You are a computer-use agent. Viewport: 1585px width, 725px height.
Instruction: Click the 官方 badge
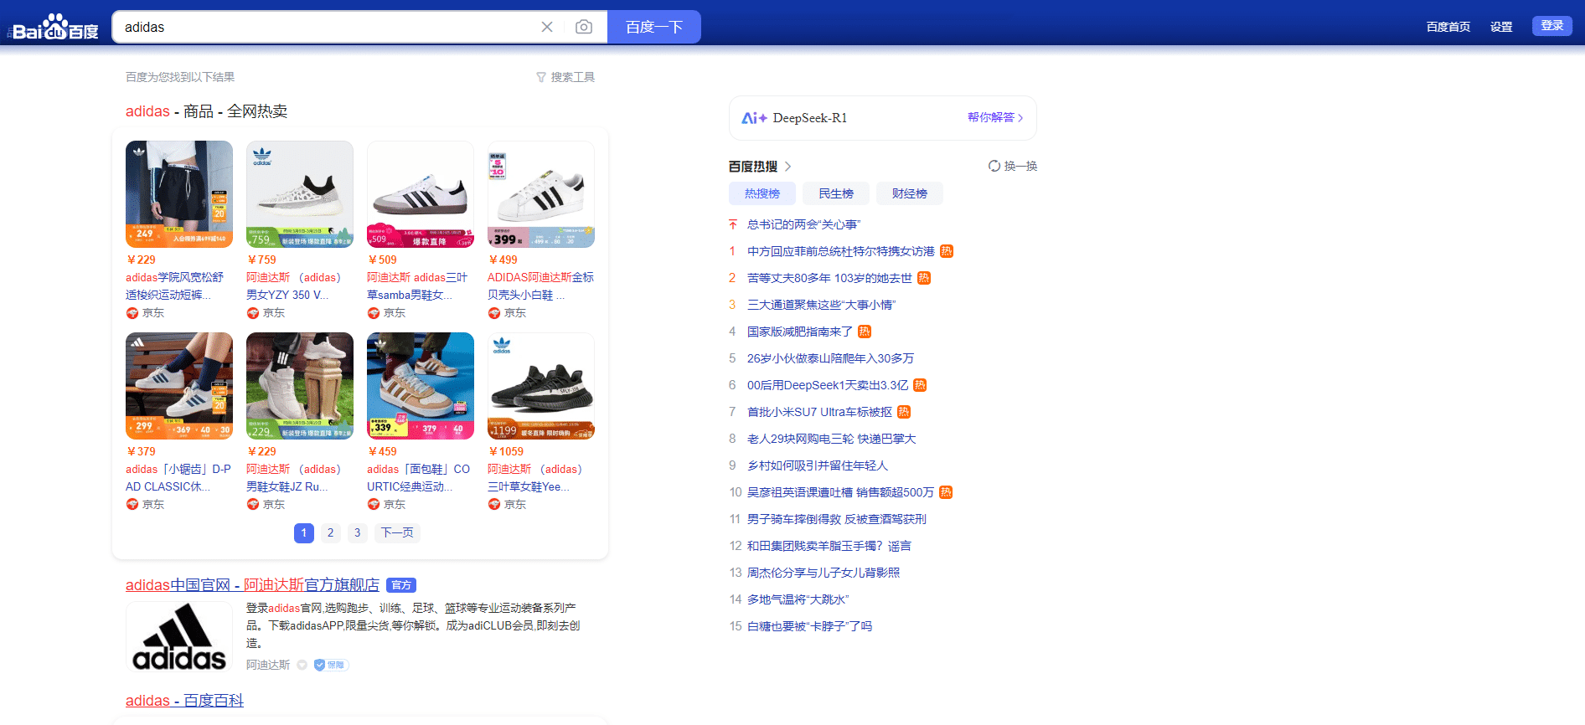coord(401,585)
